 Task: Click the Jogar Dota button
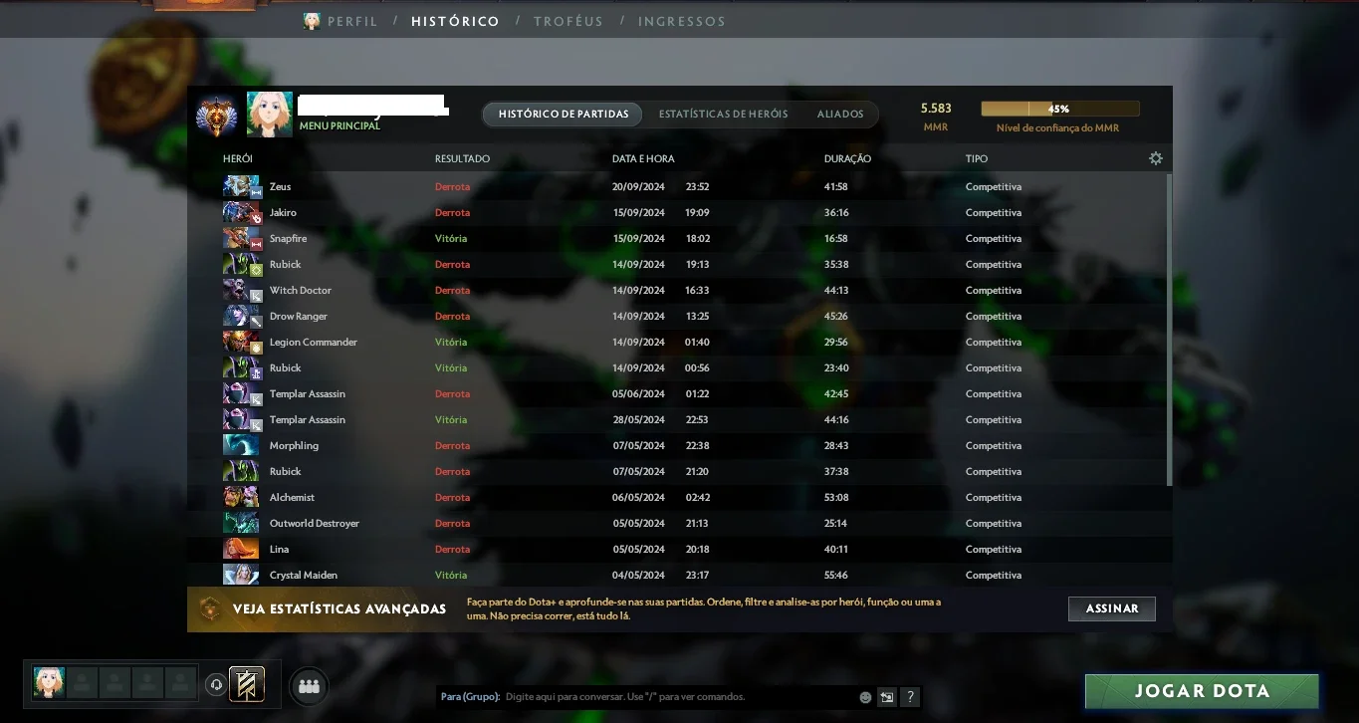coord(1202,691)
